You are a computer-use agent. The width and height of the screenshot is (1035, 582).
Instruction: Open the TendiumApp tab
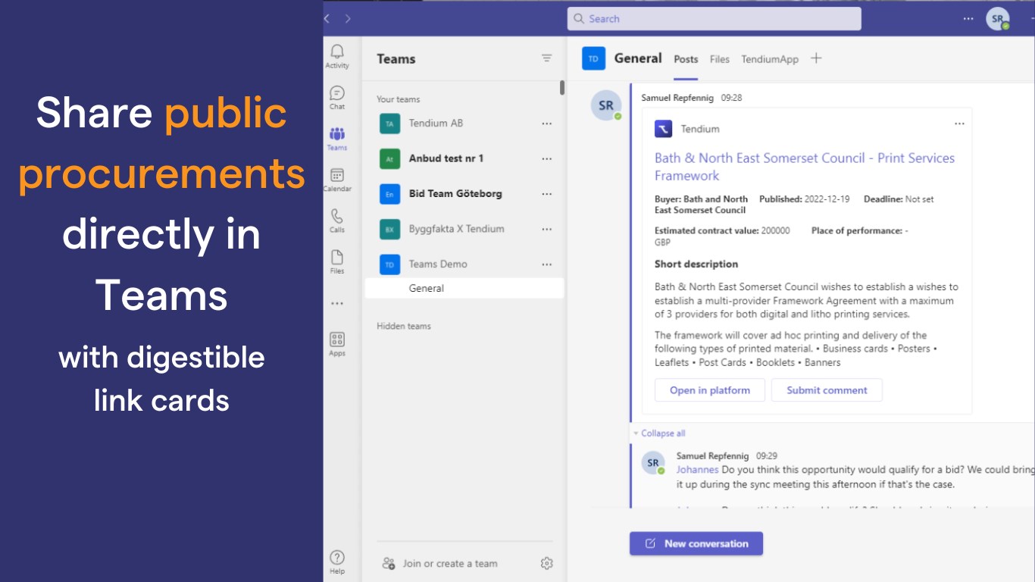[x=770, y=59]
